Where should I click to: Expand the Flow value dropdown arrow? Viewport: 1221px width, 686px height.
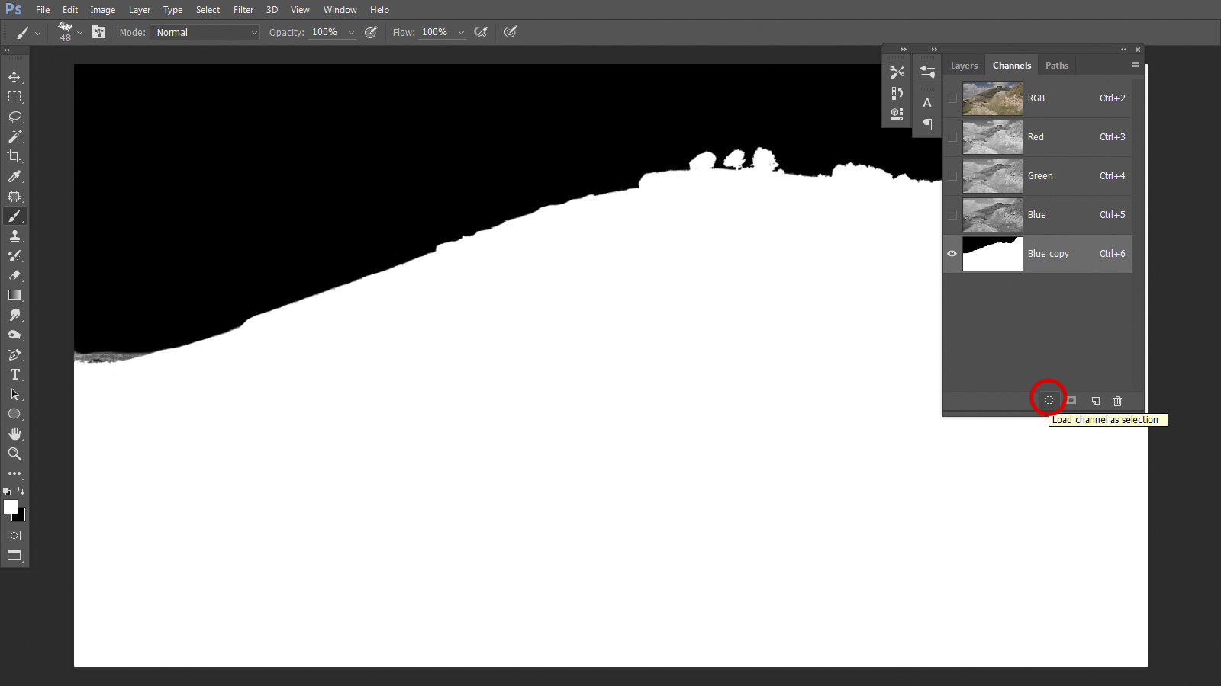click(461, 33)
